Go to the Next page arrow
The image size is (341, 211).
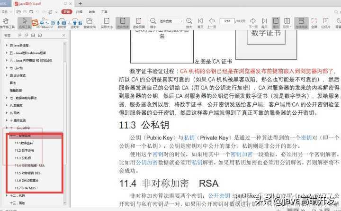(x=253, y=23)
